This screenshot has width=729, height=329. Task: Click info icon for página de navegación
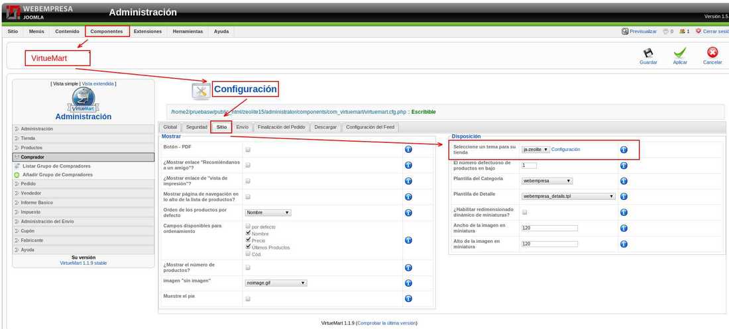[x=408, y=197]
